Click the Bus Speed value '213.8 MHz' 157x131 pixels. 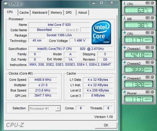pos(43,90)
